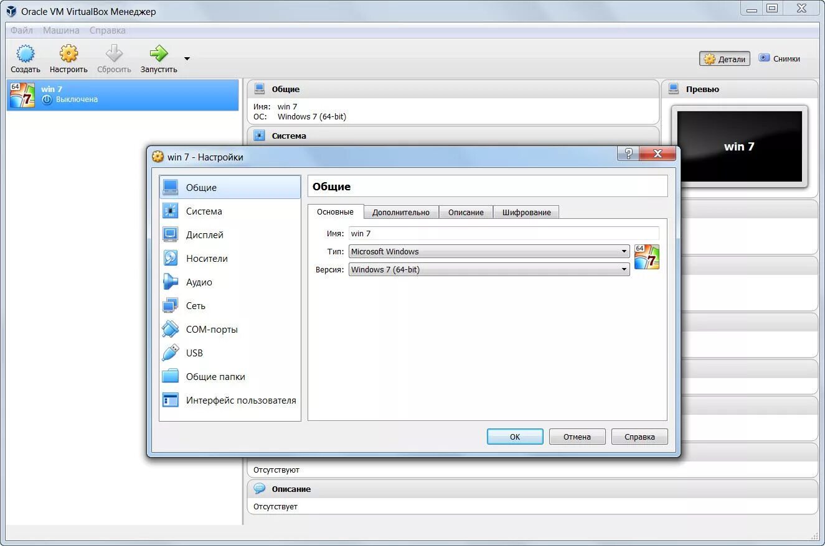Click the Общие header in details pane
Image resolution: width=825 pixels, height=546 pixels.
[453, 89]
